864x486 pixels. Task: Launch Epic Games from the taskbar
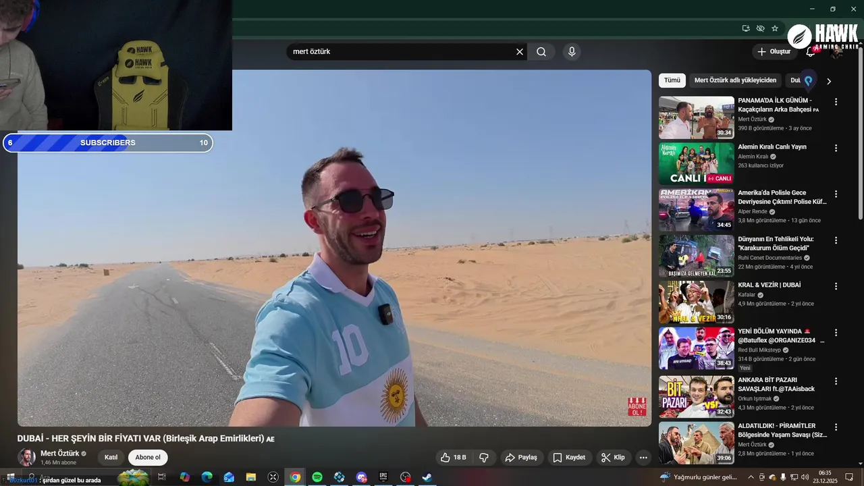[383, 477]
